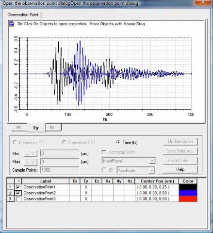The width and height of the screenshot is (213, 233).
Task: Click the Hx column header in table
Action: [108, 181]
